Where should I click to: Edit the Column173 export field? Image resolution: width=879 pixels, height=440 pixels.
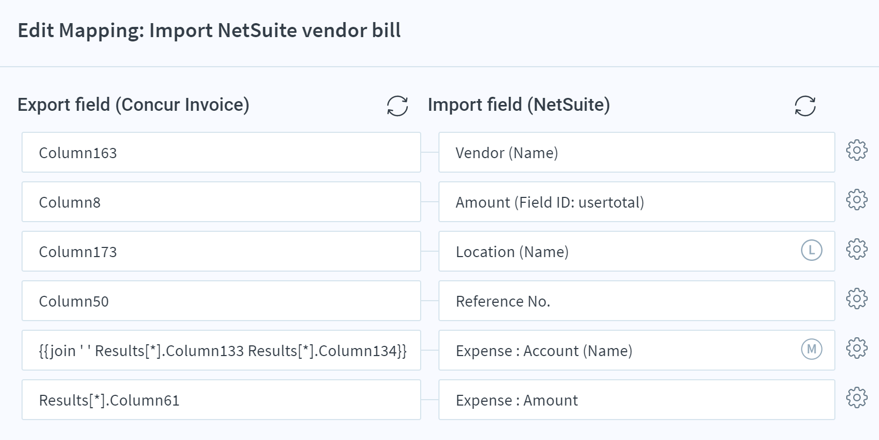[x=221, y=251]
